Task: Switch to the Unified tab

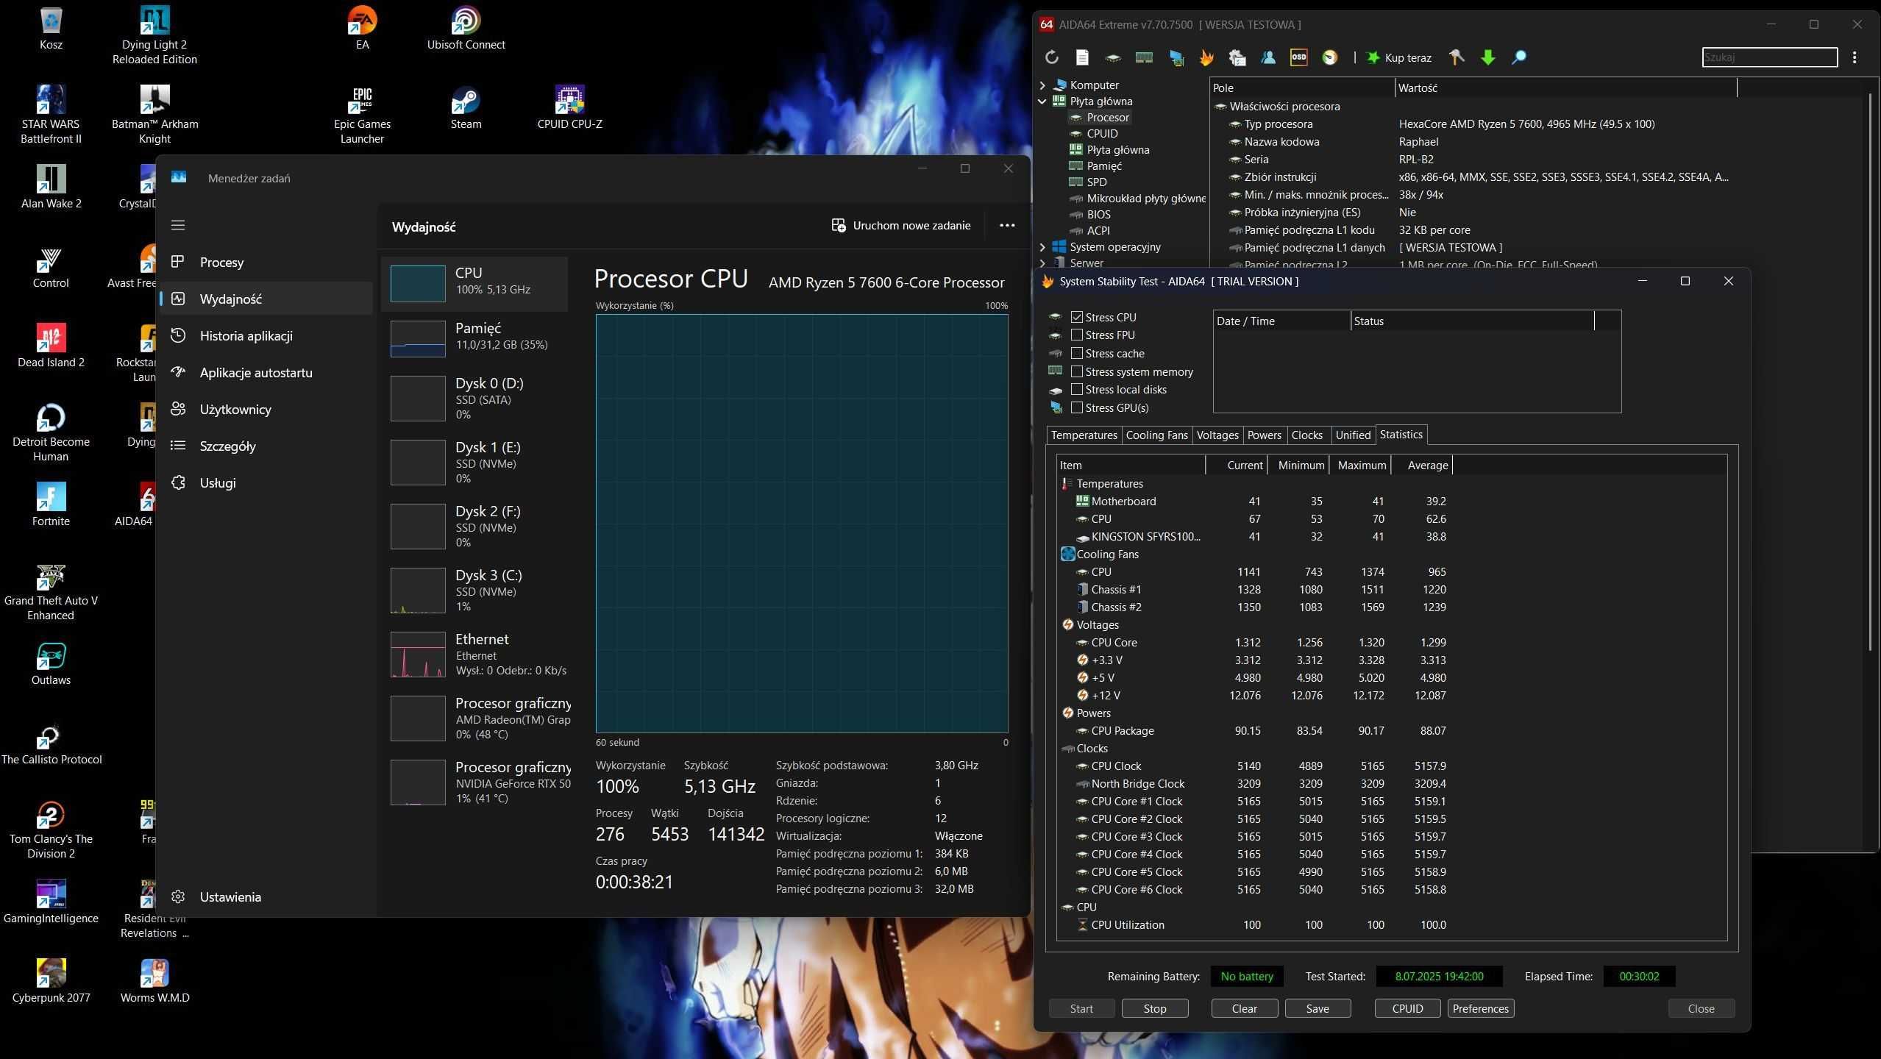Action: 1353,435
